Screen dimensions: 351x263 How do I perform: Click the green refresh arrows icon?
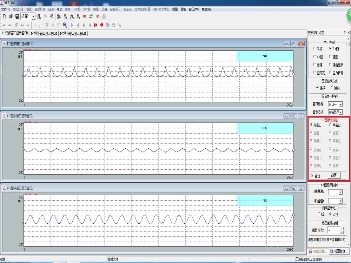[x=91, y=16]
